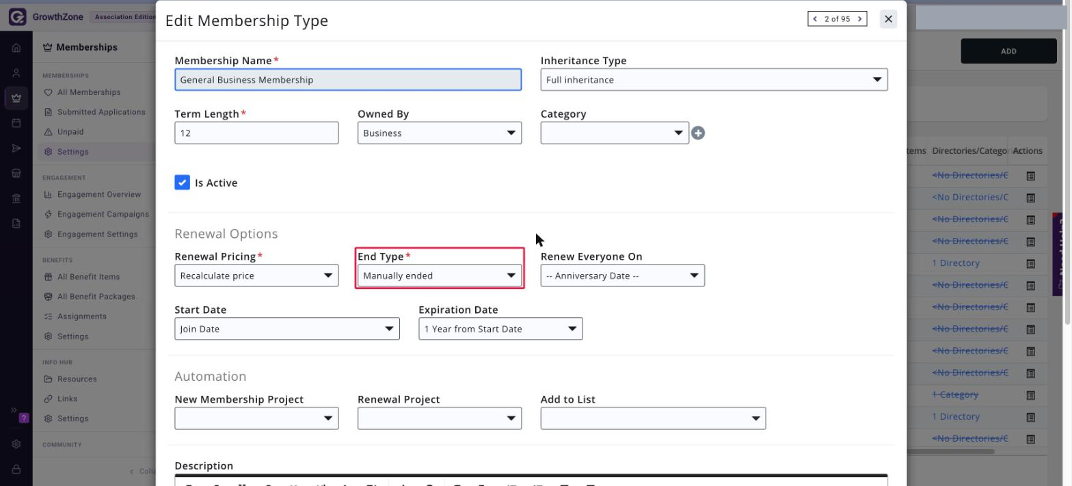The image size is (1072, 486).
Task: Open the Renew Everyone On dropdown
Action: pos(622,275)
